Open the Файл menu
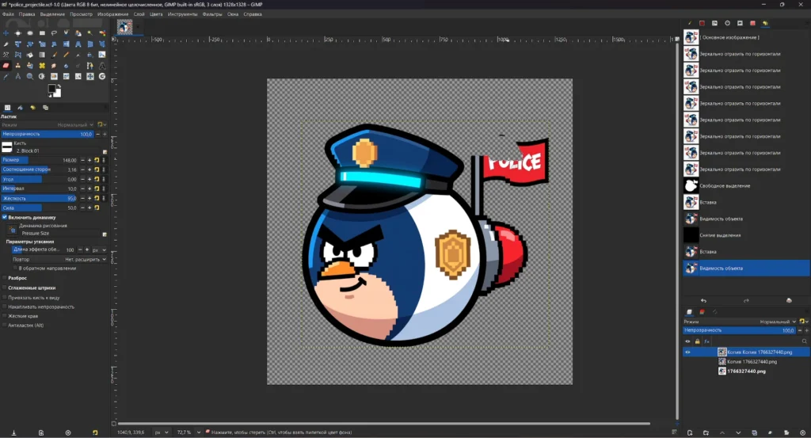The height and width of the screenshot is (438, 811). pyautogui.click(x=8, y=14)
